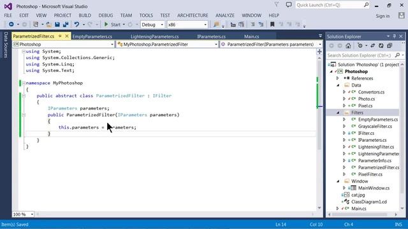Image resolution: width=408 pixels, height=229 pixels.
Task: Refresh the Solution Explorer tree
Action: 381,46
